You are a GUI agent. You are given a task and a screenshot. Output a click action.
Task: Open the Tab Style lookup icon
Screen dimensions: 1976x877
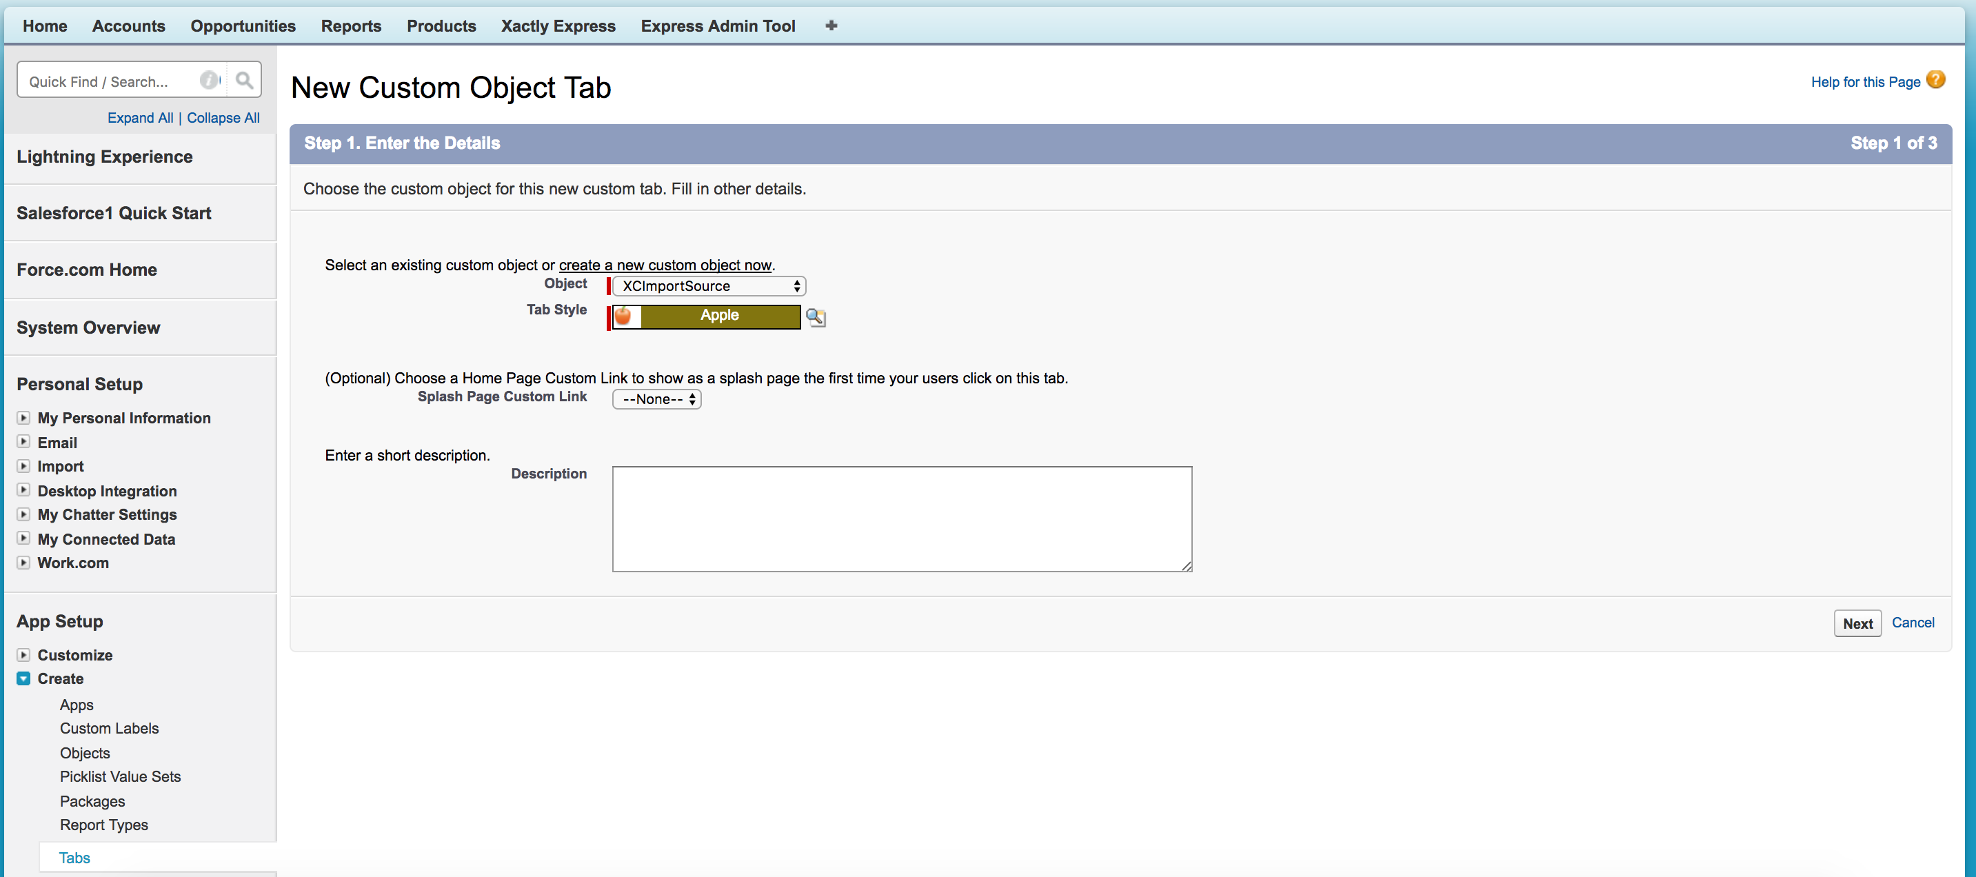(x=816, y=317)
